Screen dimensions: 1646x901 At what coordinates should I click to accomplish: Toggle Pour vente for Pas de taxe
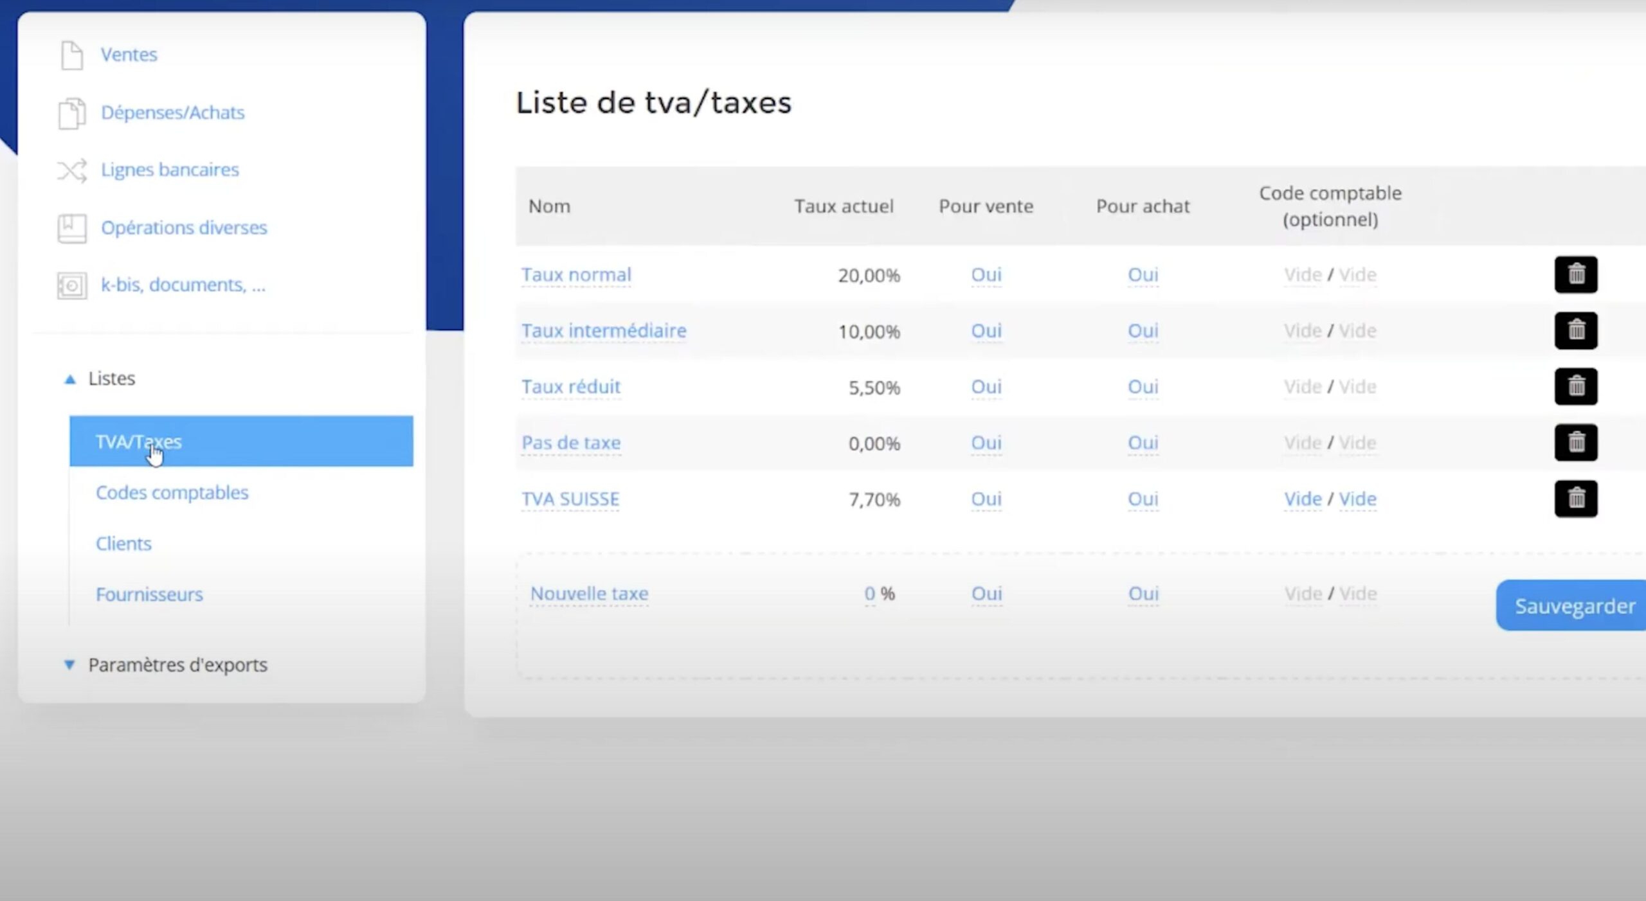click(x=986, y=443)
